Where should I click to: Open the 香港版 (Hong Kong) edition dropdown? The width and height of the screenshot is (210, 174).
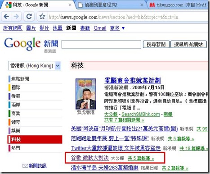coord(35,65)
